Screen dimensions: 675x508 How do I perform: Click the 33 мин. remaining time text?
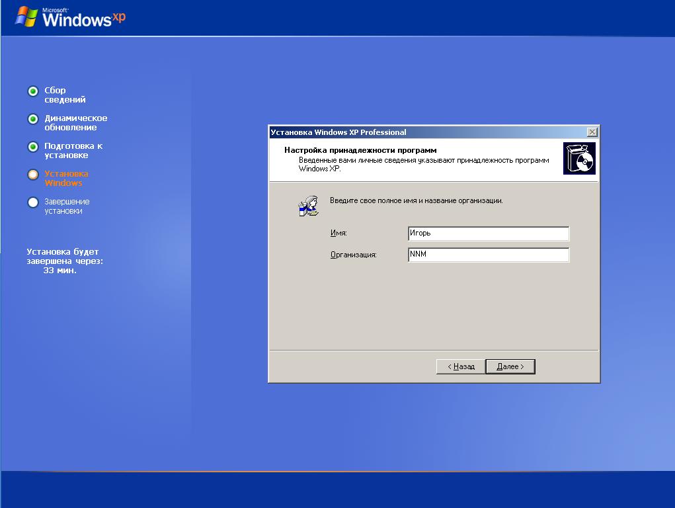tap(60, 271)
